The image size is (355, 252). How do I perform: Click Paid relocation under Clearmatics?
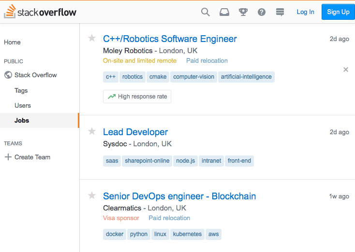169,218
